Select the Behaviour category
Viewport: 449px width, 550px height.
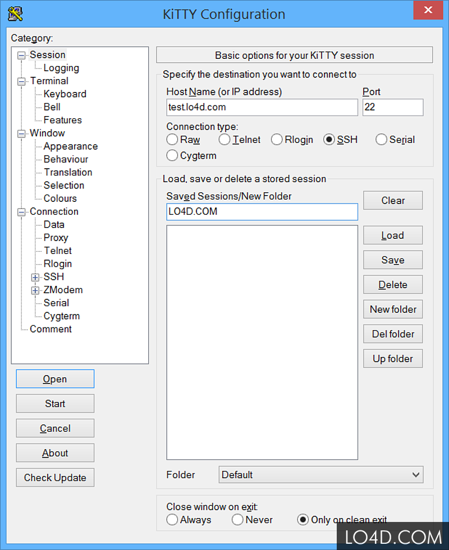pos(66,159)
